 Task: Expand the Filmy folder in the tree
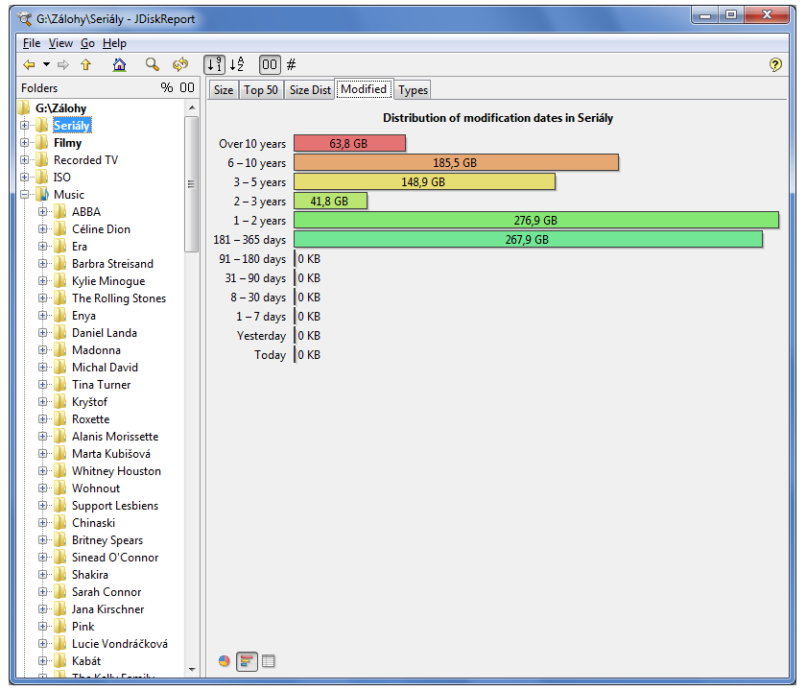(x=25, y=143)
